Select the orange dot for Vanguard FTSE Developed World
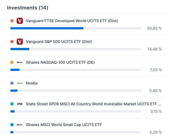 (x=12, y=21)
